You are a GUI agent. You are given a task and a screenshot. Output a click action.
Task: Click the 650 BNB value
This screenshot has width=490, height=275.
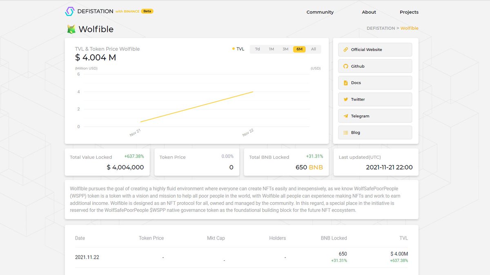pos(309,167)
